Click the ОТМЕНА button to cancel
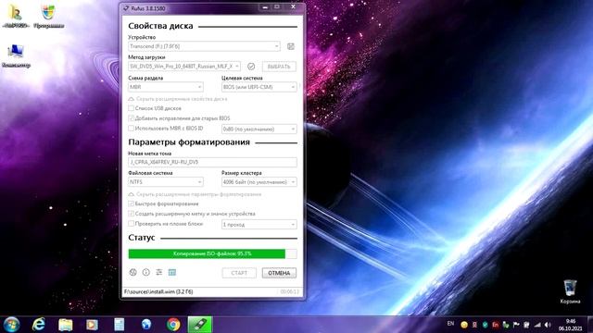The image size is (593, 333). pyautogui.click(x=279, y=273)
